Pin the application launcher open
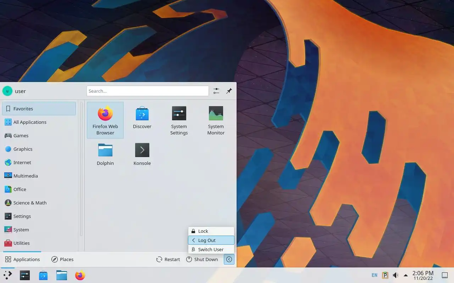The width and height of the screenshot is (454, 283). [x=229, y=91]
